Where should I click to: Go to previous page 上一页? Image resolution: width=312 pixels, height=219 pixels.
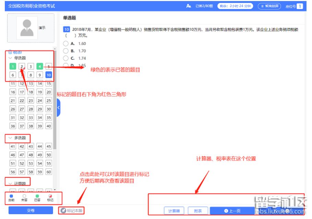click(232, 211)
